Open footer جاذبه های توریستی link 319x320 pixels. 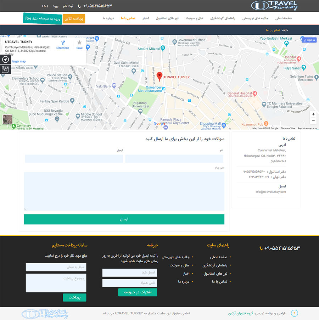click(x=175, y=257)
